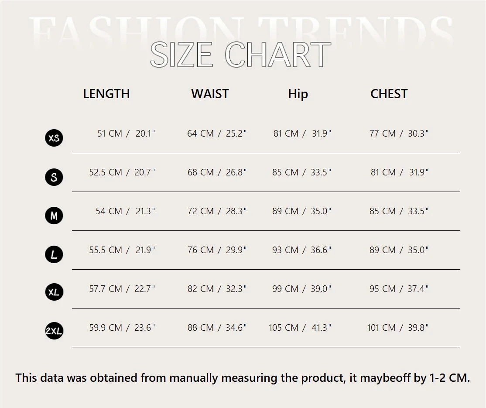Screen dimensions: 486x408
Task: Click M hip value 89 CM
Action: (x=285, y=211)
